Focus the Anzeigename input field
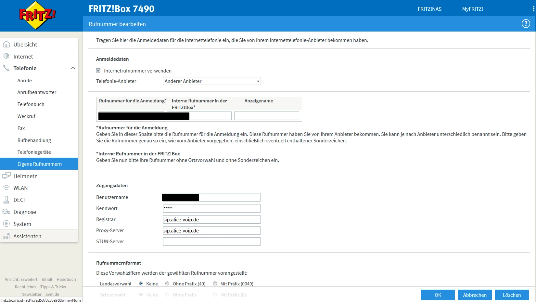 (x=267, y=116)
